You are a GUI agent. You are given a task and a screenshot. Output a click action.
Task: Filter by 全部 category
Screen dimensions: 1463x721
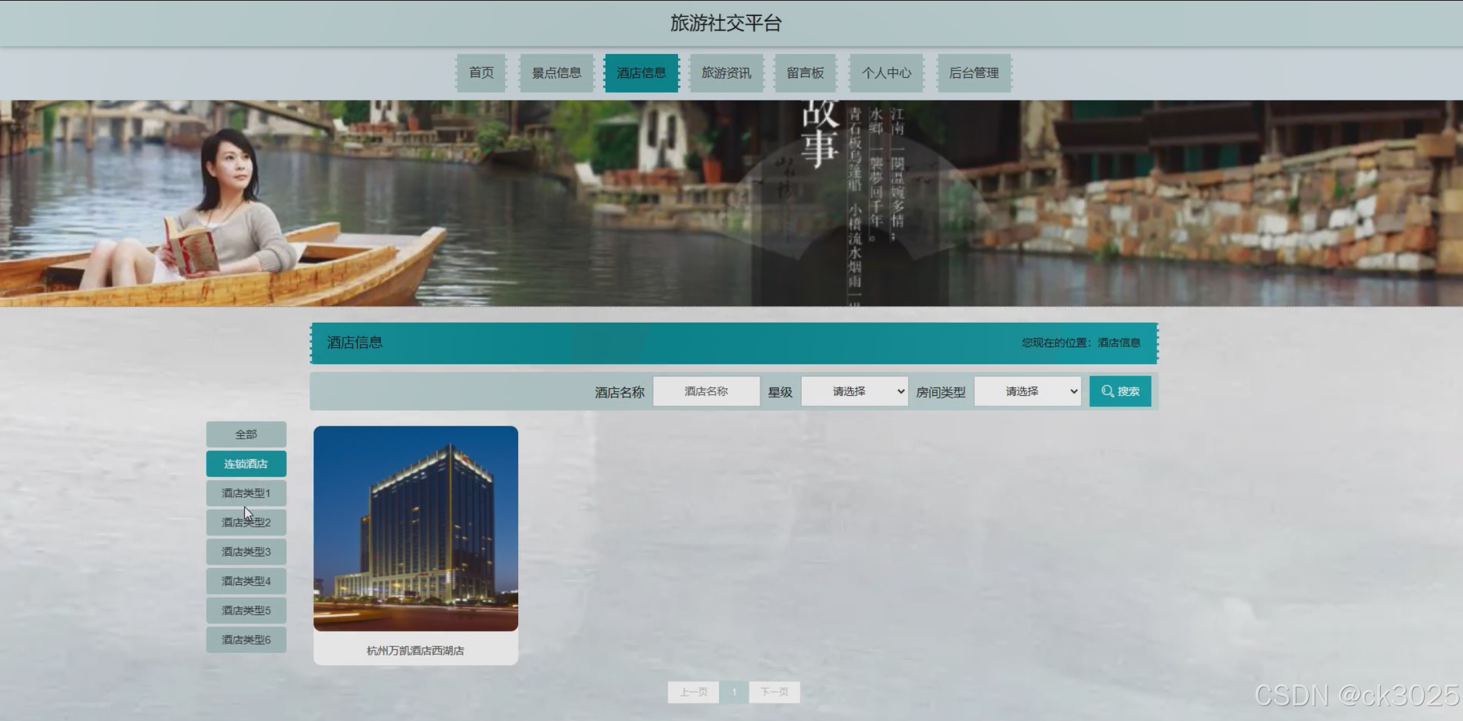coord(246,434)
